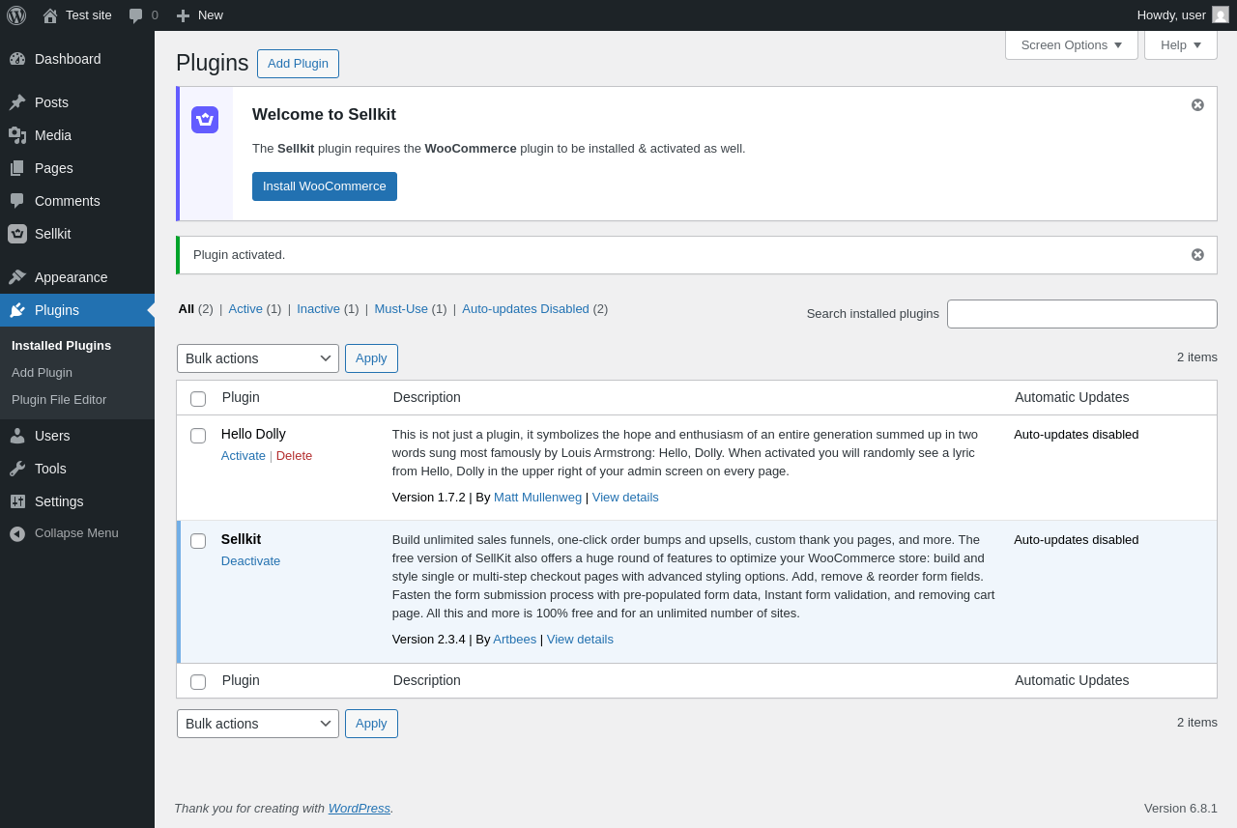
Task: Click the Plugins plug icon in the sidebar
Action: [x=17, y=310]
